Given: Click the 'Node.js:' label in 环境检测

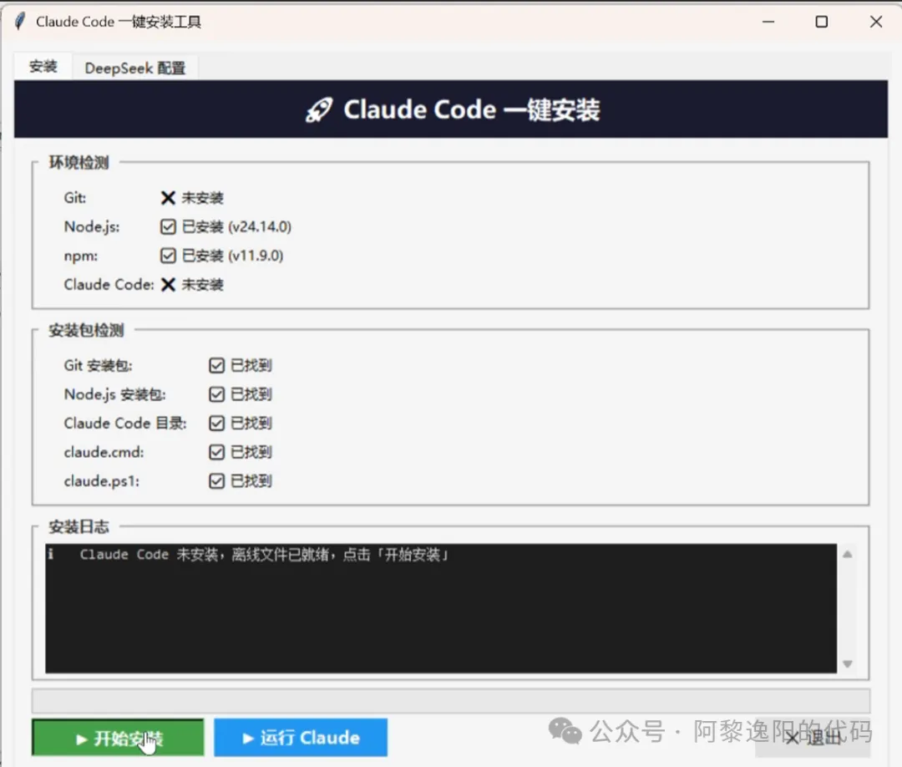Looking at the screenshot, I should coord(92,226).
